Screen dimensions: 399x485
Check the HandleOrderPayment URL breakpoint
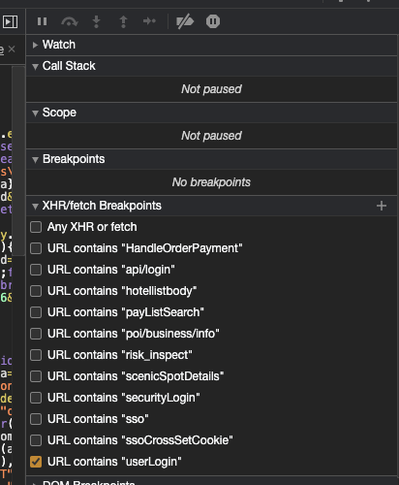pos(36,248)
